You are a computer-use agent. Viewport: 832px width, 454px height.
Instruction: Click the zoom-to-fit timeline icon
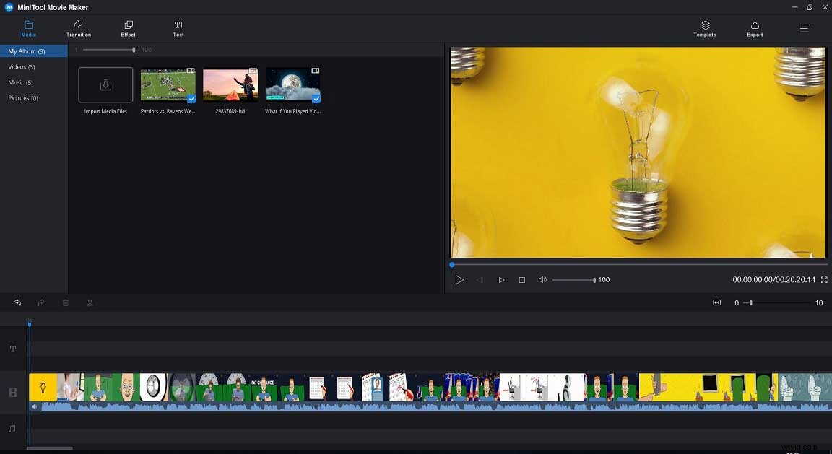click(x=716, y=302)
